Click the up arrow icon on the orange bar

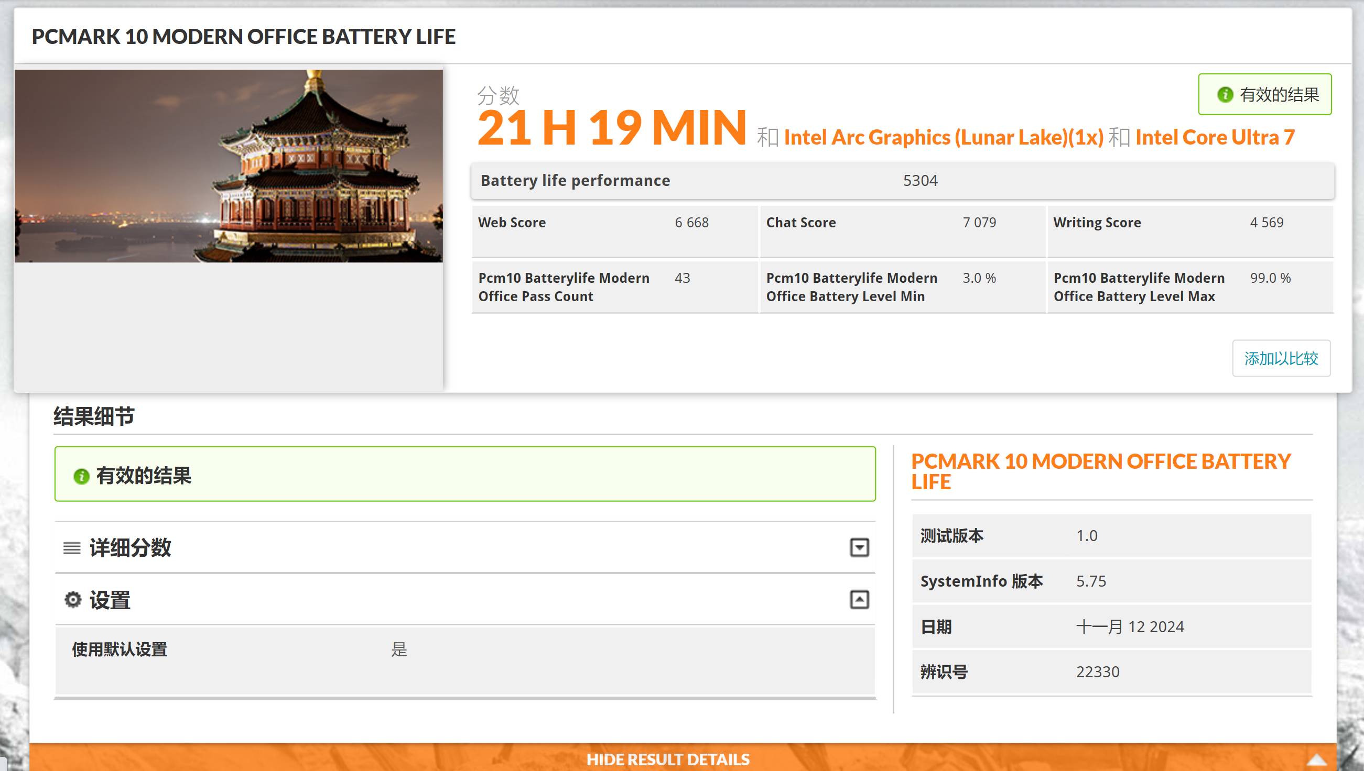(1316, 761)
